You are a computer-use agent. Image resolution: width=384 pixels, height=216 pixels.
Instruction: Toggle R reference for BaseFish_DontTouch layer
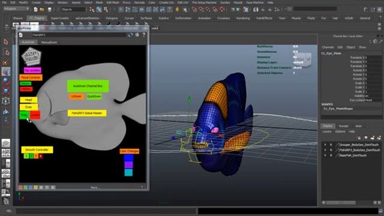click(331, 155)
